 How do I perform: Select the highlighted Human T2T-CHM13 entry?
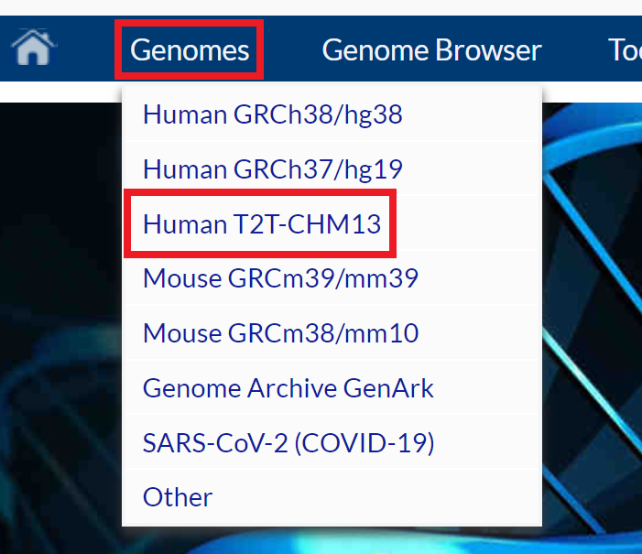tap(262, 223)
